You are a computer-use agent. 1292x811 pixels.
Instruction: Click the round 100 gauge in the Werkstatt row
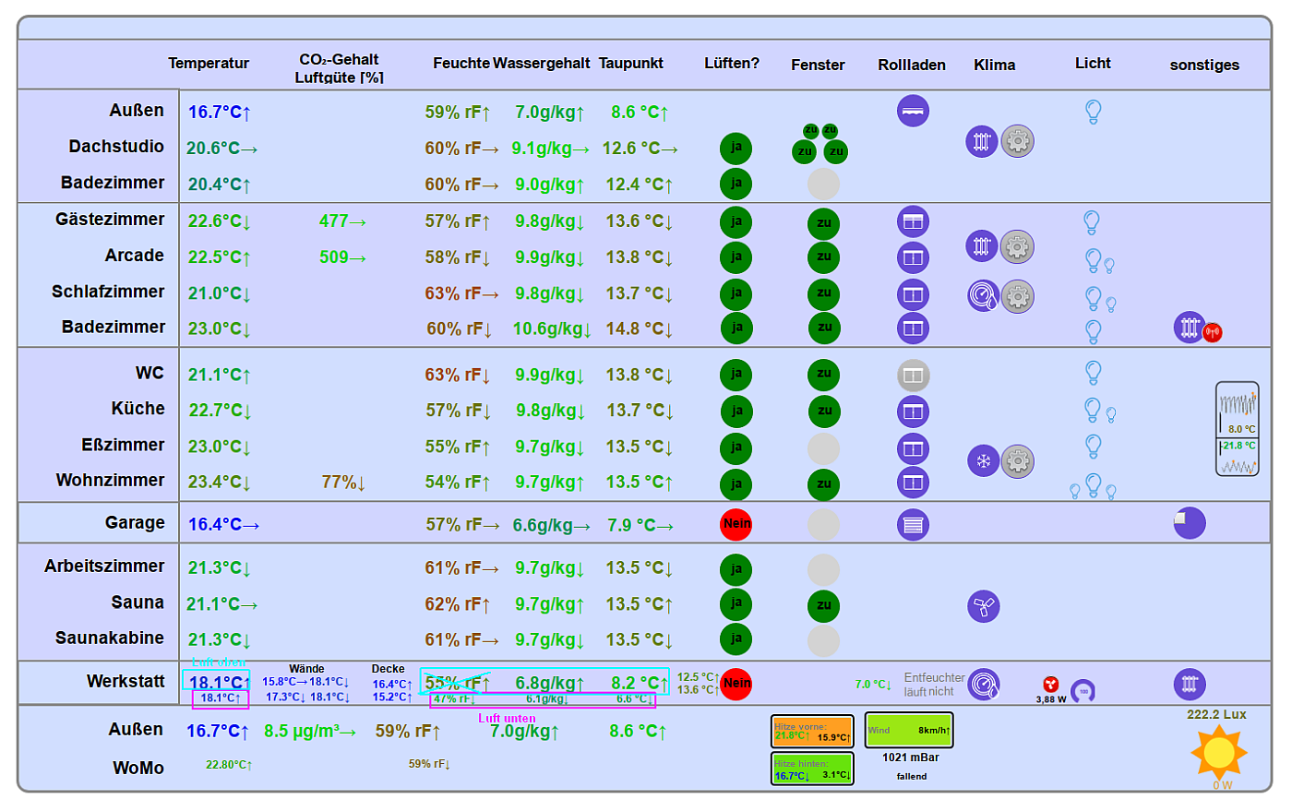(x=1083, y=691)
